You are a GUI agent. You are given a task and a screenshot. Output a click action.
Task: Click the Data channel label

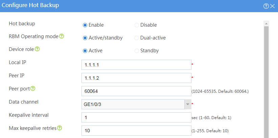(24, 102)
